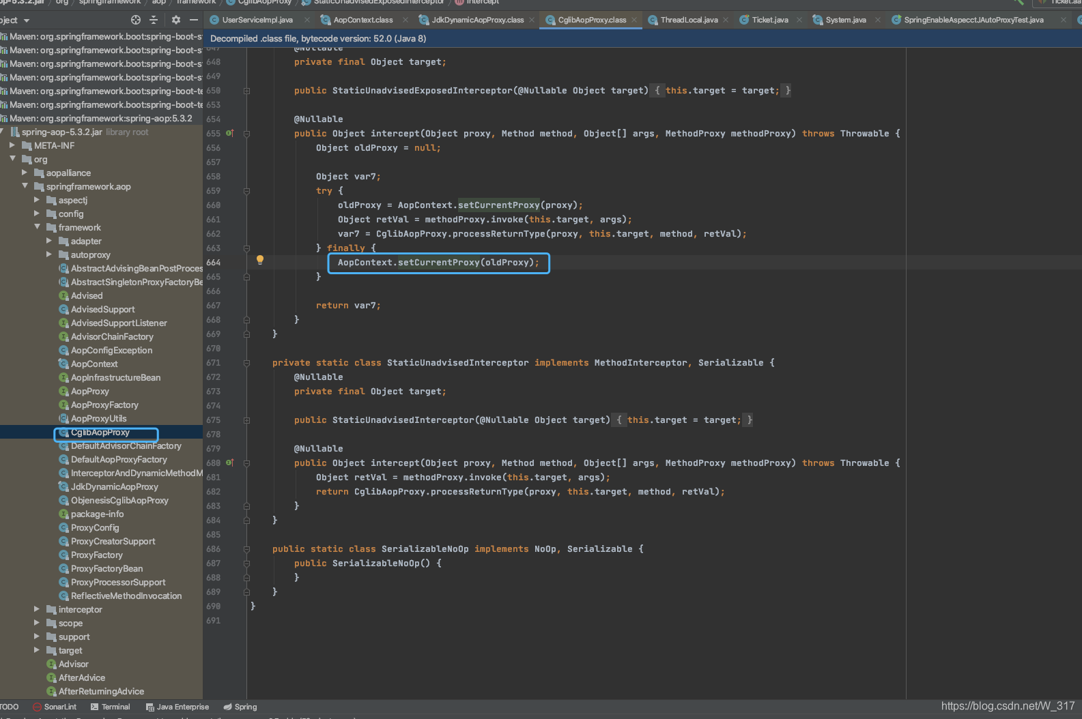Click the Spring leaf icon in status bar
The width and height of the screenshot is (1082, 719).
(228, 707)
